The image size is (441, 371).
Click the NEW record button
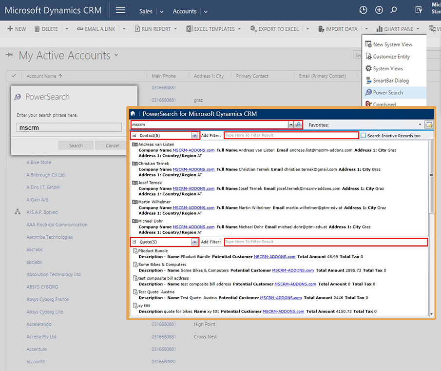(17, 29)
